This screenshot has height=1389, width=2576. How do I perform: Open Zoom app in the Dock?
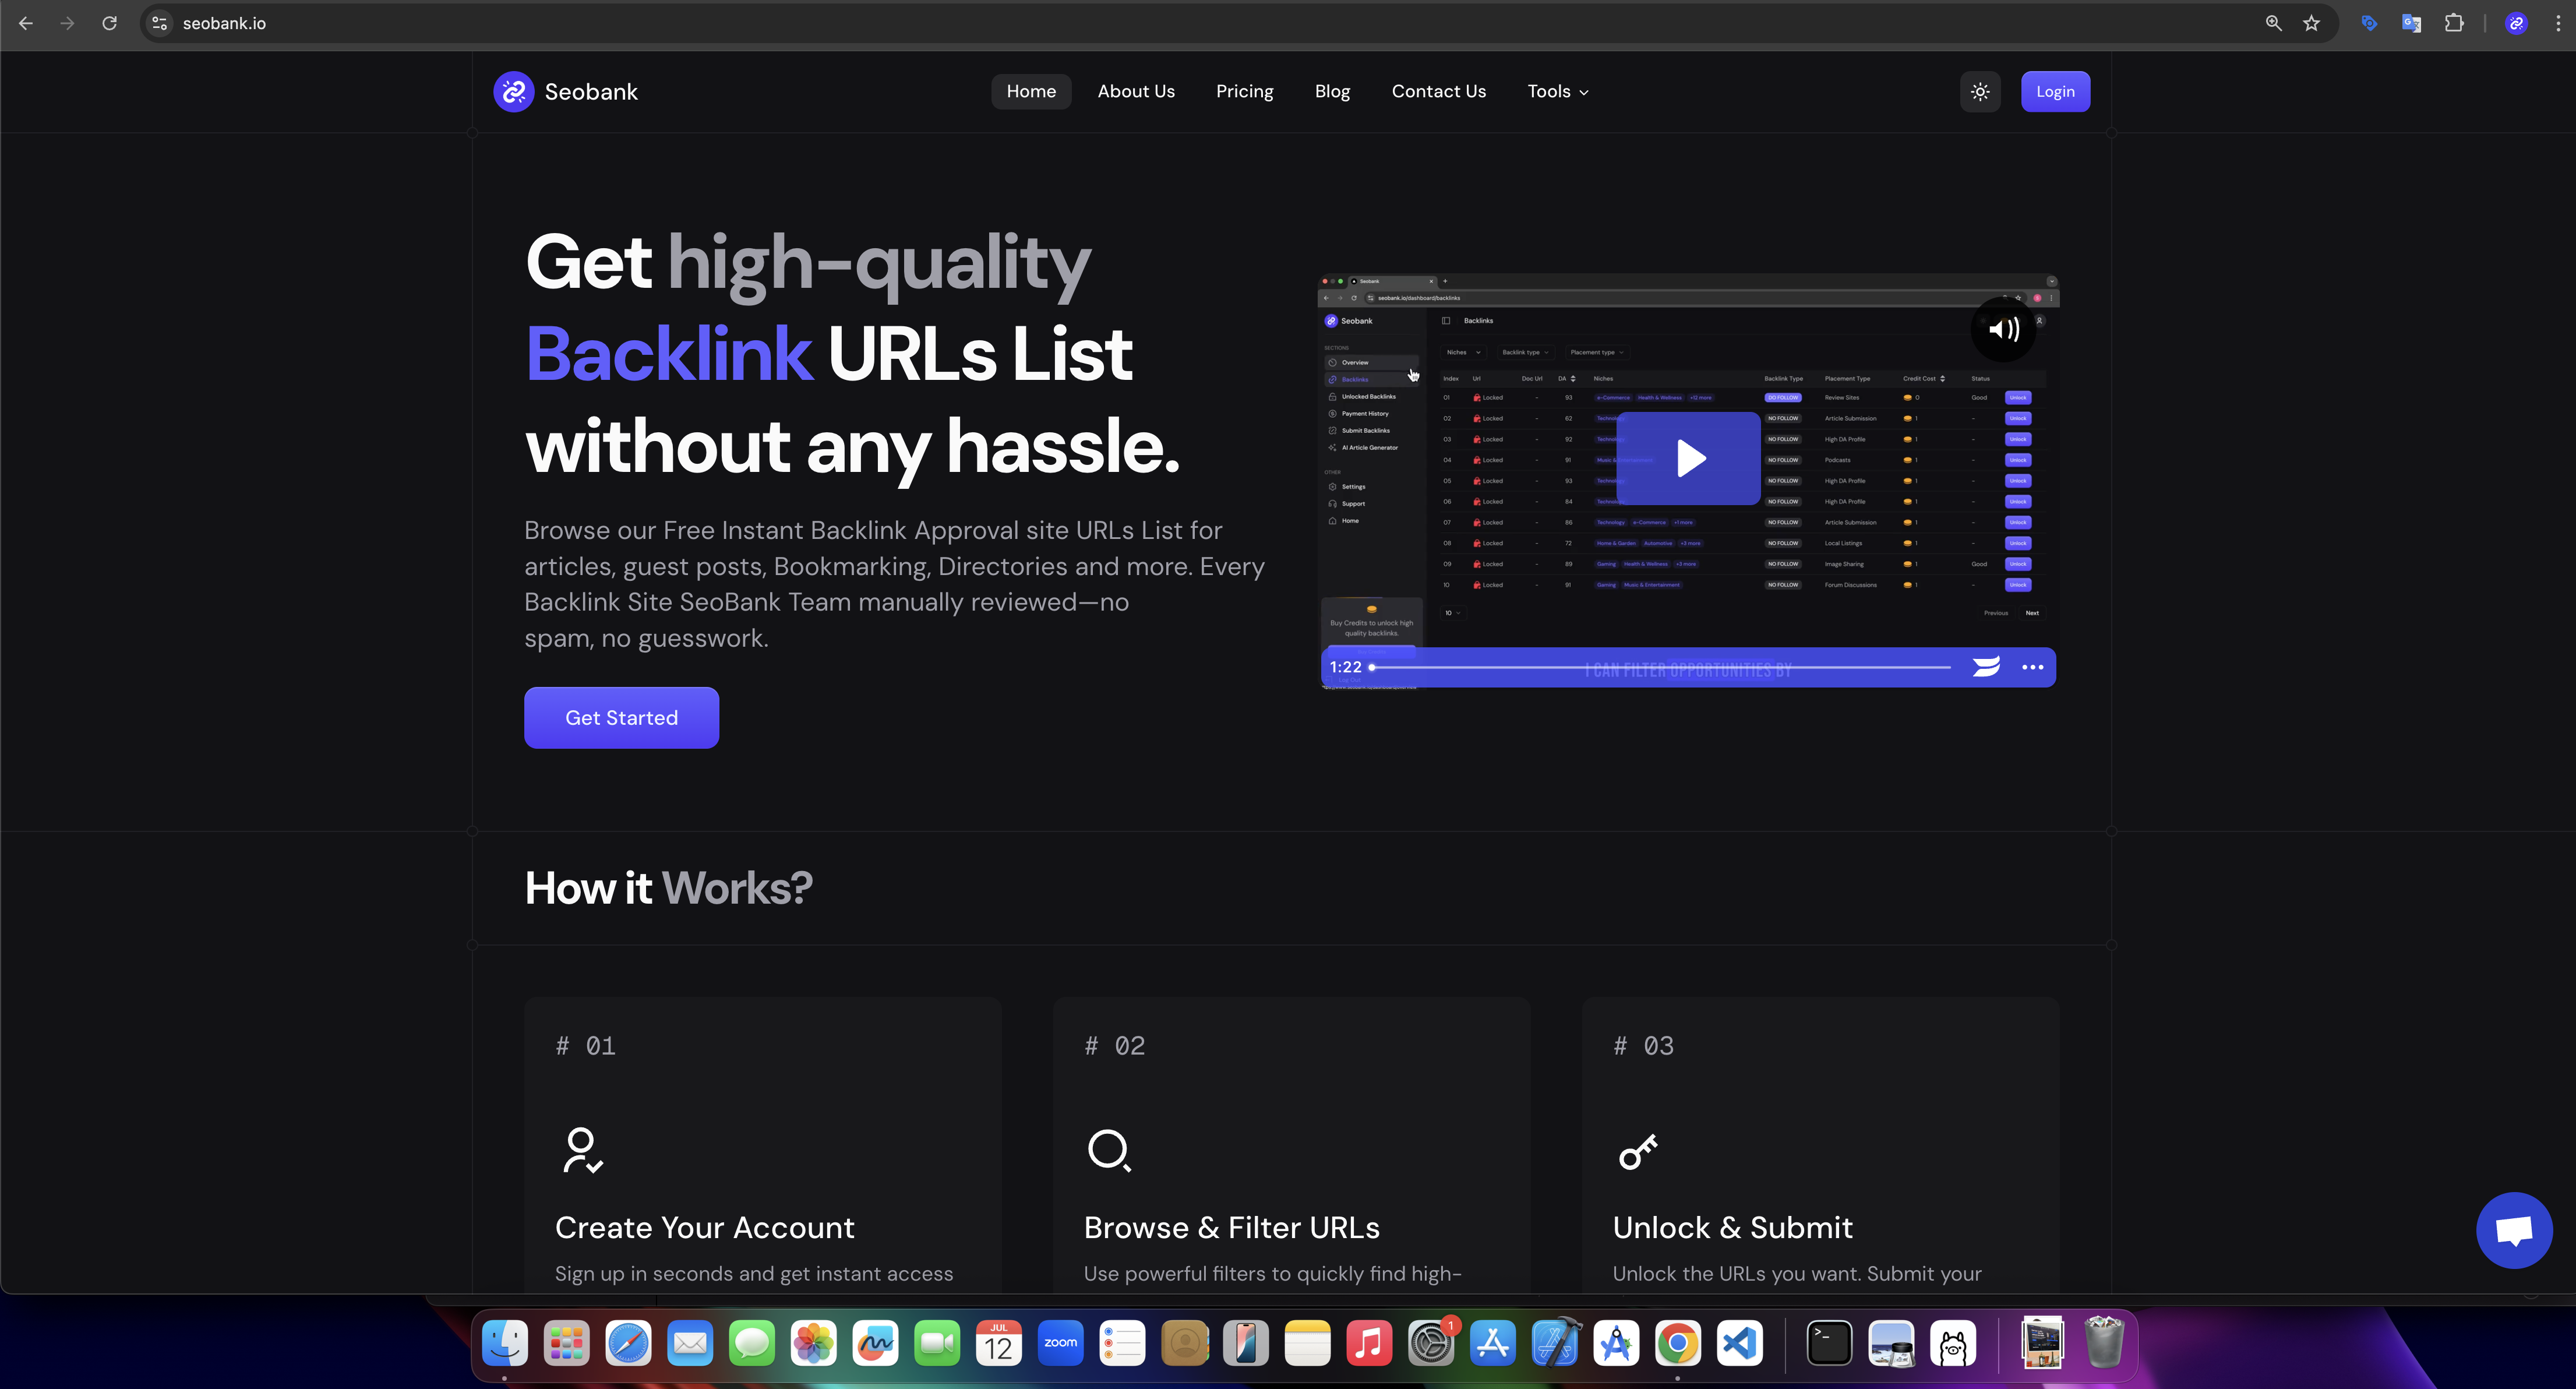coord(1060,1342)
